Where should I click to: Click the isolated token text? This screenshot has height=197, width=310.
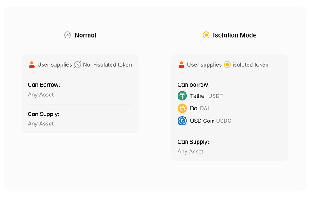coord(251,64)
